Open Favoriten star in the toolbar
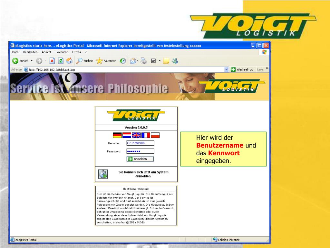The width and height of the screenshot is (330, 248). (106, 61)
